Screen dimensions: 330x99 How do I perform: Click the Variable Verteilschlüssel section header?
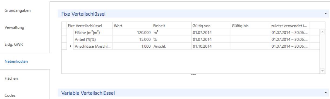point(194,93)
